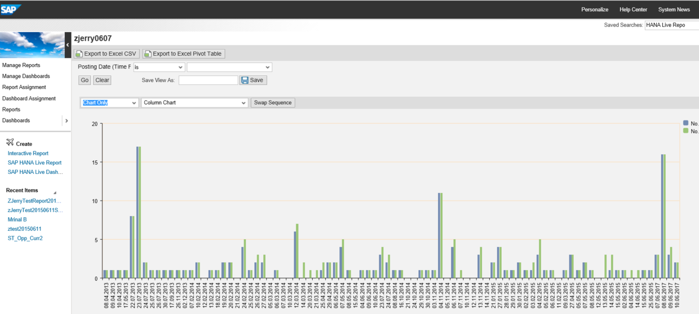
Task: Open Help Center in the top bar
Action: 633,10
